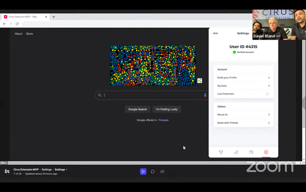Screen dimensions: 306x192
Task: Click the green share icon beside the doodle
Action: [199, 80]
